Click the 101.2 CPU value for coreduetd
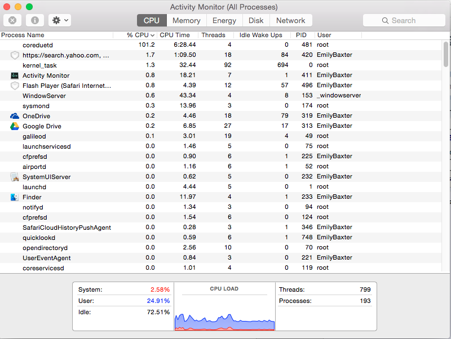 (x=147, y=45)
